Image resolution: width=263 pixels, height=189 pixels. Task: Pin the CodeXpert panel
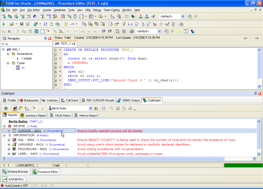coord(256,94)
